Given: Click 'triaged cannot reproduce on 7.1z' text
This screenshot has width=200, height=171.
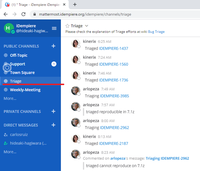Looking at the screenshot, I should pyautogui.click(x=115, y=166).
